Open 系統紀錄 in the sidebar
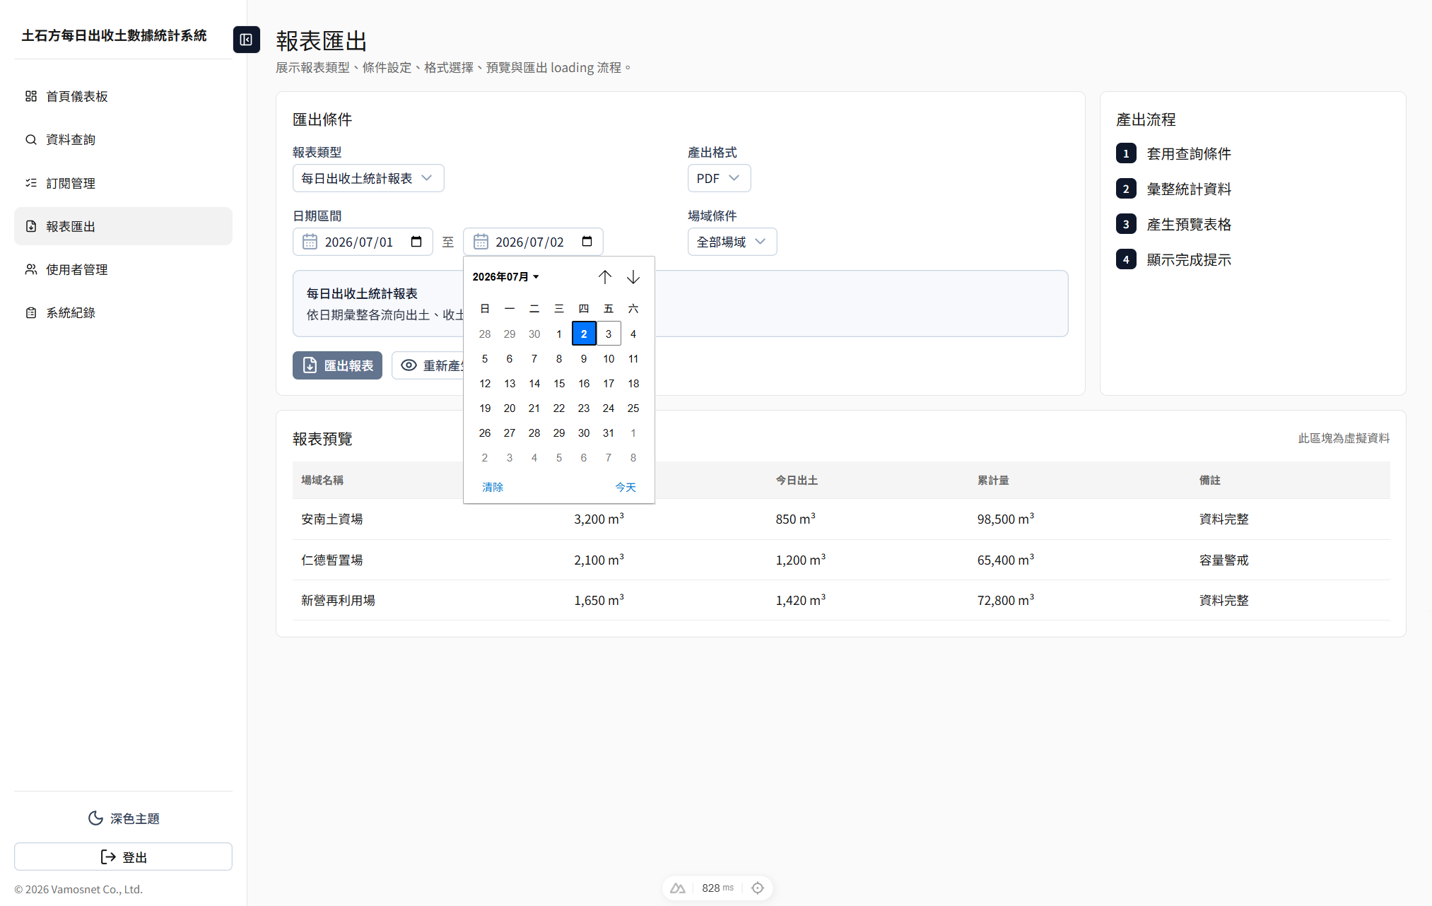Image resolution: width=1432 pixels, height=906 pixels. pos(123,312)
